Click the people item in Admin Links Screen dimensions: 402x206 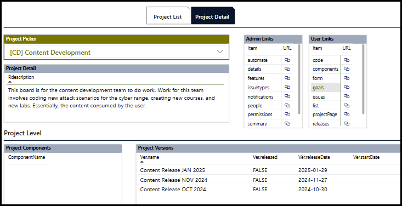click(255, 106)
